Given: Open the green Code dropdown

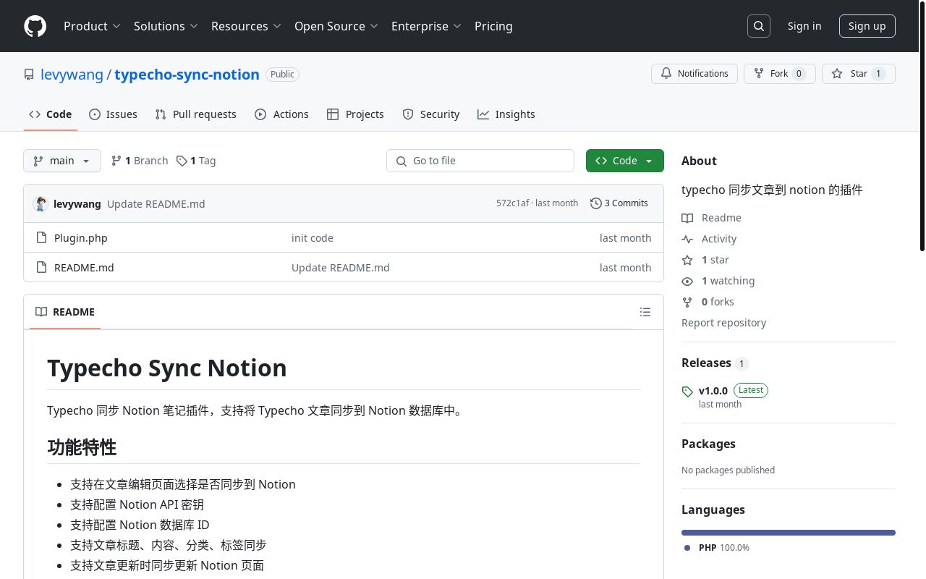Looking at the screenshot, I should (624, 161).
